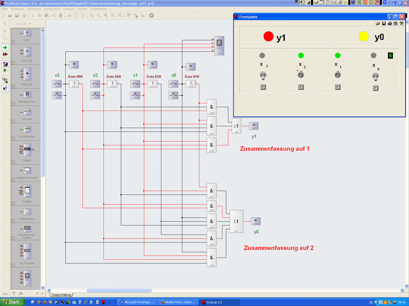
Task: Select the Anzeigen radio button
Action: pos(13,24)
